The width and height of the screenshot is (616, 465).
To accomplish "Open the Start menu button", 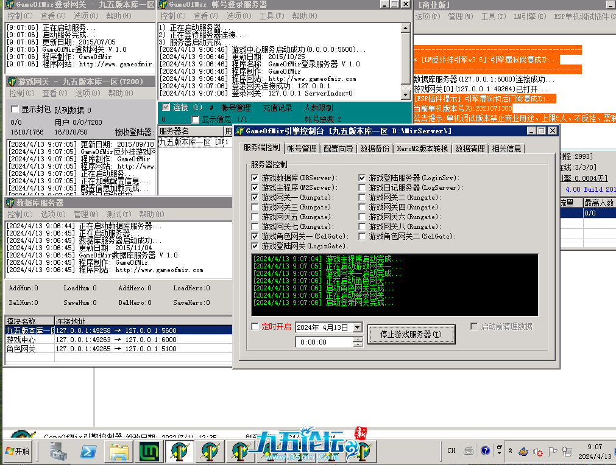I will coord(18,451).
